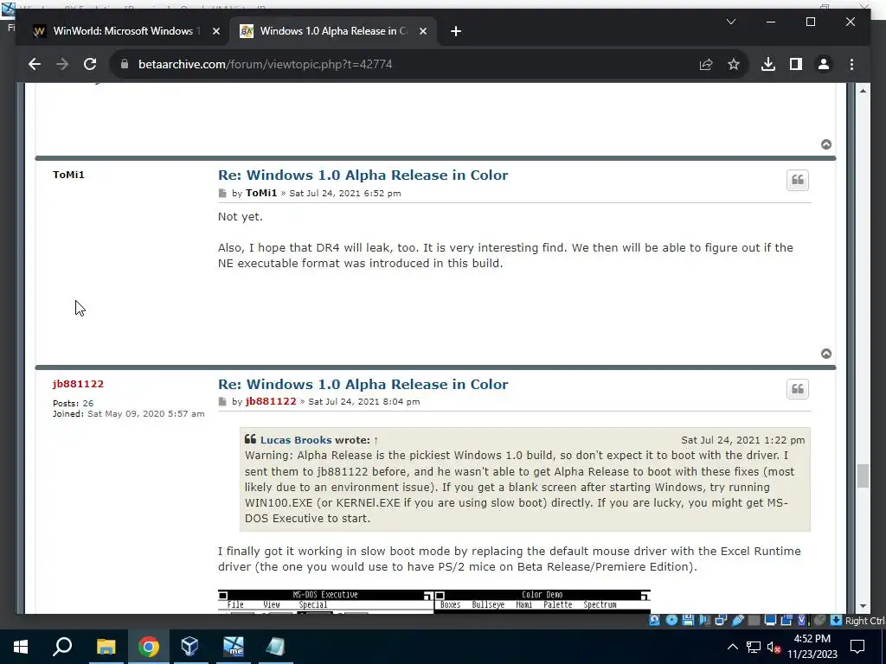Toggle the browser side panel
886x664 pixels.
click(x=796, y=64)
